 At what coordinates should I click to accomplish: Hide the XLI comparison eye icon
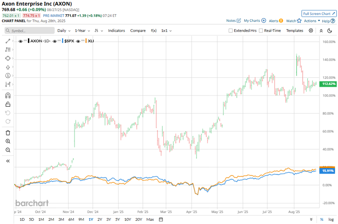pos(78,41)
